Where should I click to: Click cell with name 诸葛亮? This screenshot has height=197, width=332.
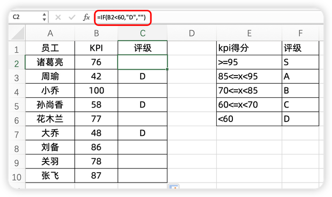[50, 62]
